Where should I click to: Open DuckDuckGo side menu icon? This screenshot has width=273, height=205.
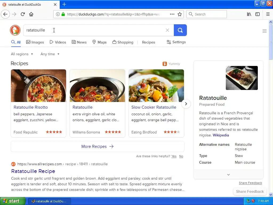tap(264, 31)
